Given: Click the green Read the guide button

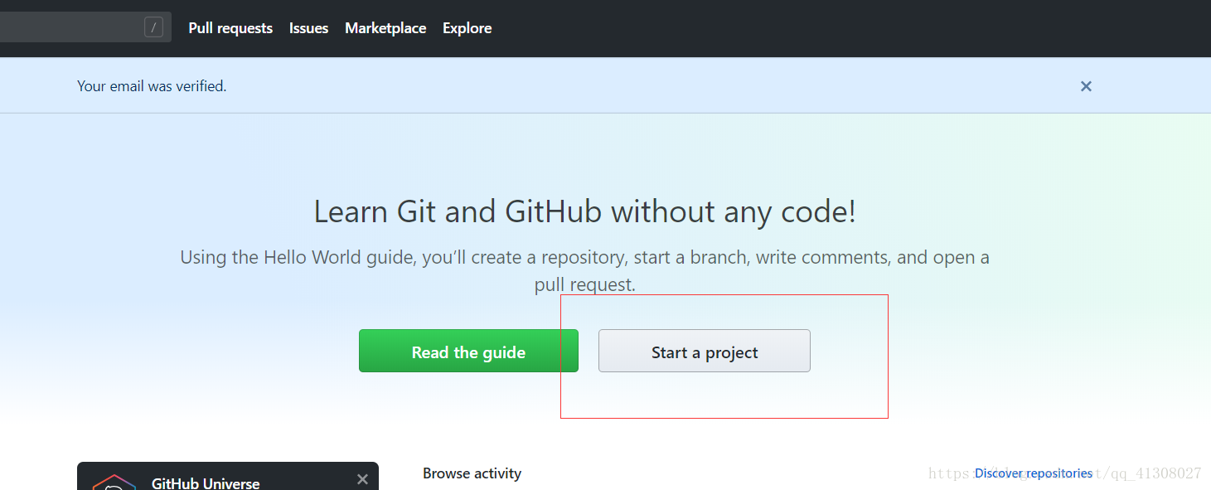Looking at the screenshot, I should [468, 351].
